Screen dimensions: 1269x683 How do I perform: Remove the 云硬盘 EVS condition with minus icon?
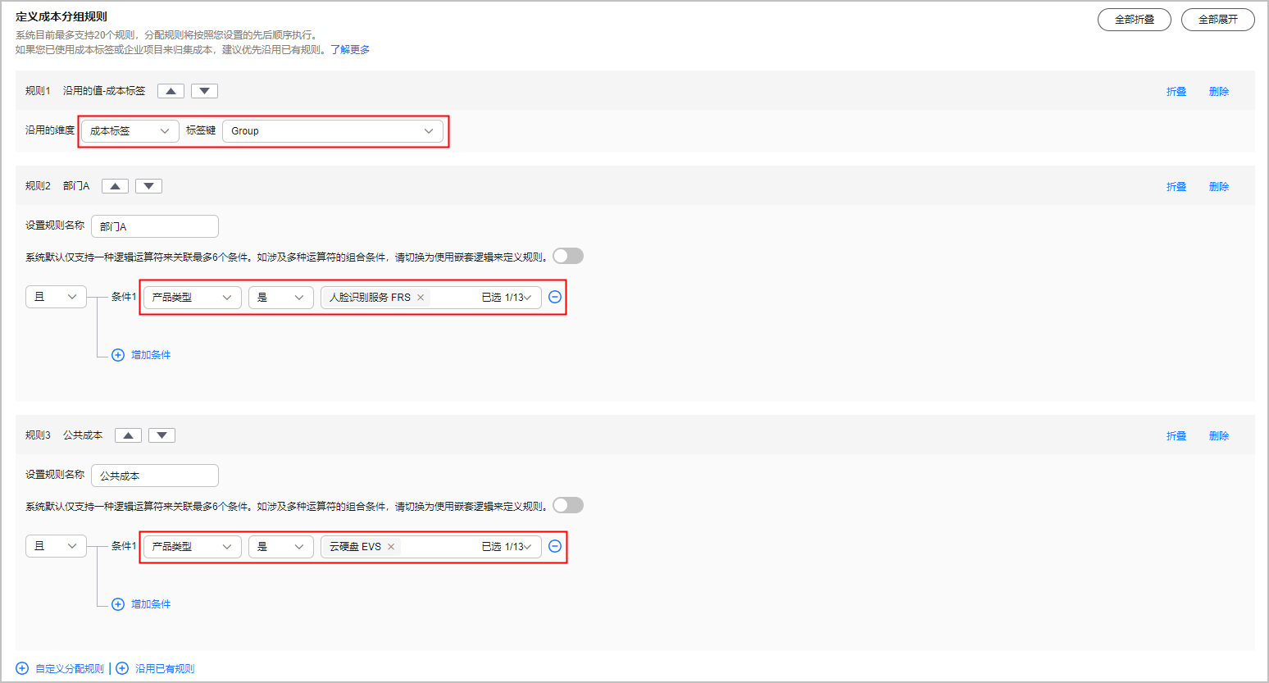555,546
